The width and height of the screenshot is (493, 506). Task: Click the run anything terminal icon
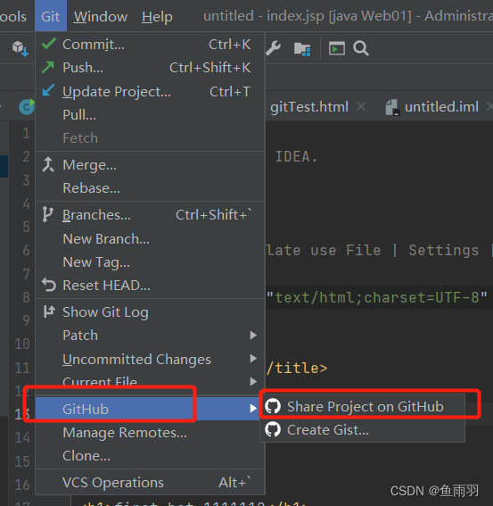point(337,48)
